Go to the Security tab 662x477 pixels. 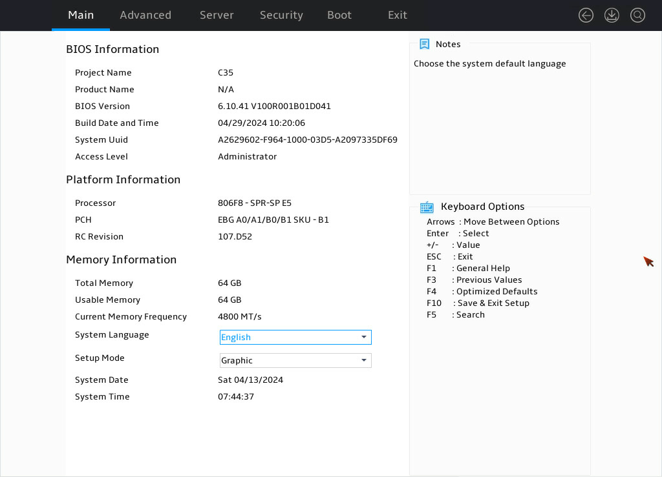pyautogui.click(x=281, y=15)
